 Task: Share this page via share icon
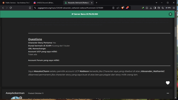pos(118,8)
